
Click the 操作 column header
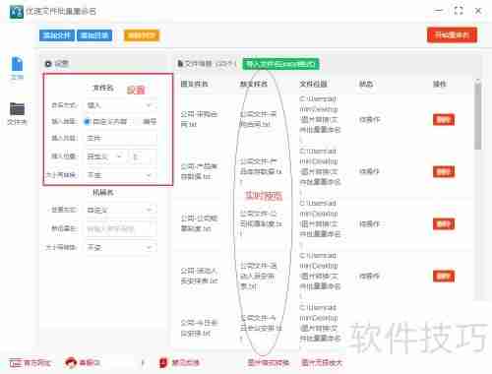tap(440, 84)
